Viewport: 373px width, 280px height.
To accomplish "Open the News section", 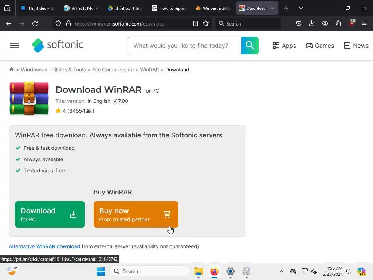I will click(x=356, y=46).
